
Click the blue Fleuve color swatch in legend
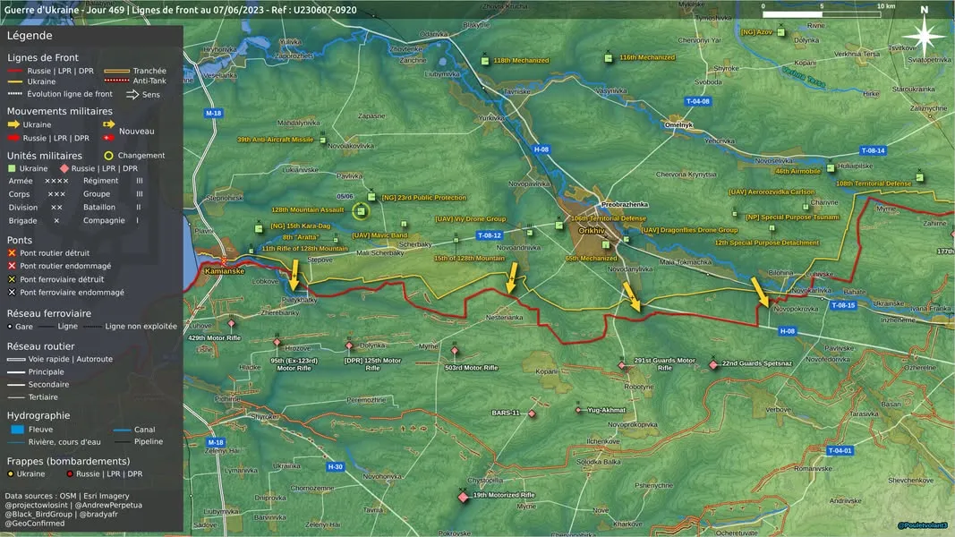pyautogui.click(x=18, y=430)
